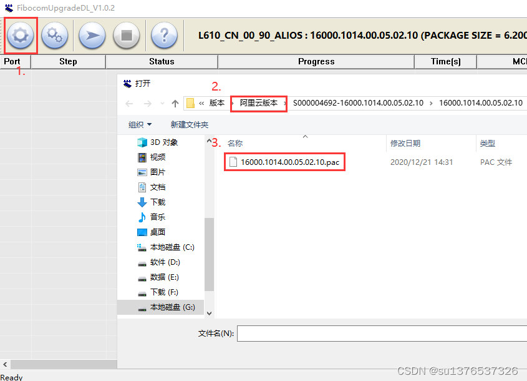The height and width of the screenshot is (381, 527).
Task: Navigate to S000004692-16000.1014.00.05.02.10 breadcrumb
Action: click(x=358, y=103)
